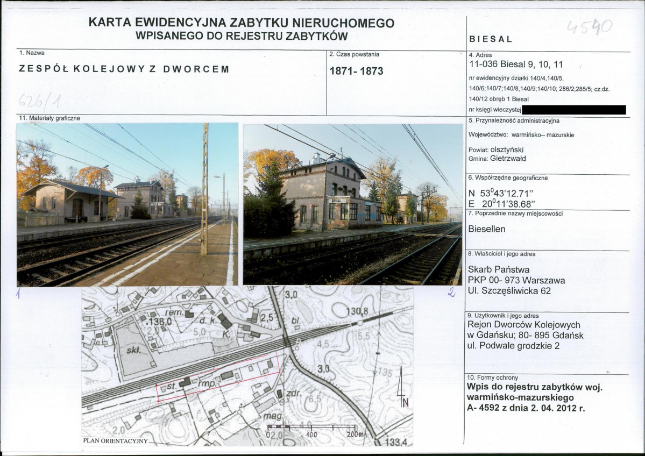Click the 'PLAN ORIENTACYJNY' caption
Image resolution: width=645 pixels, height=456 pixels.
pyautogui.click(x=115, y=441)
